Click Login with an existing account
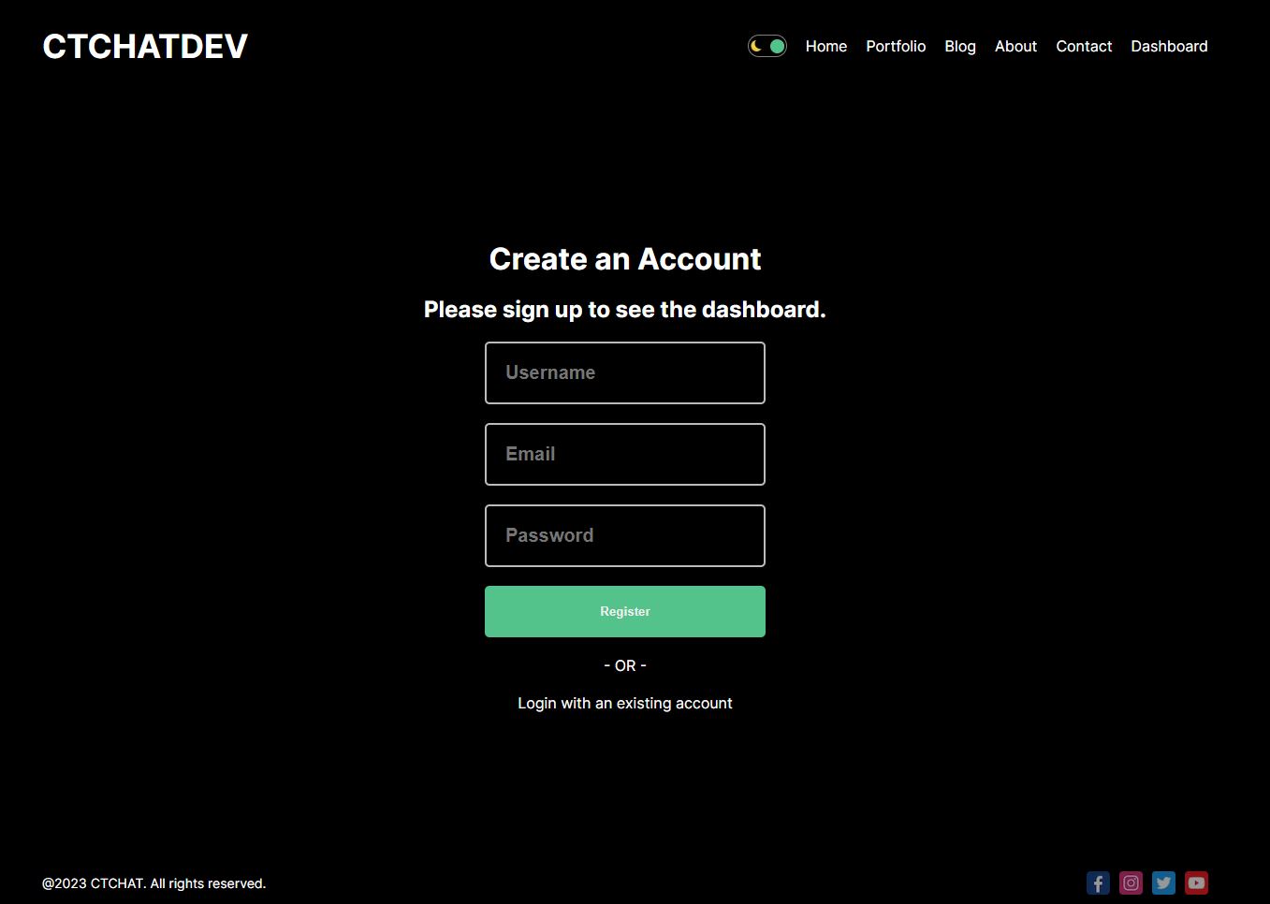 tap(625, 703)
